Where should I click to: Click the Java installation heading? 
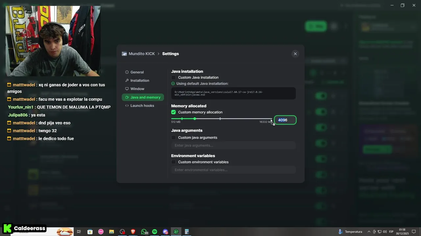tap(187, 71)
